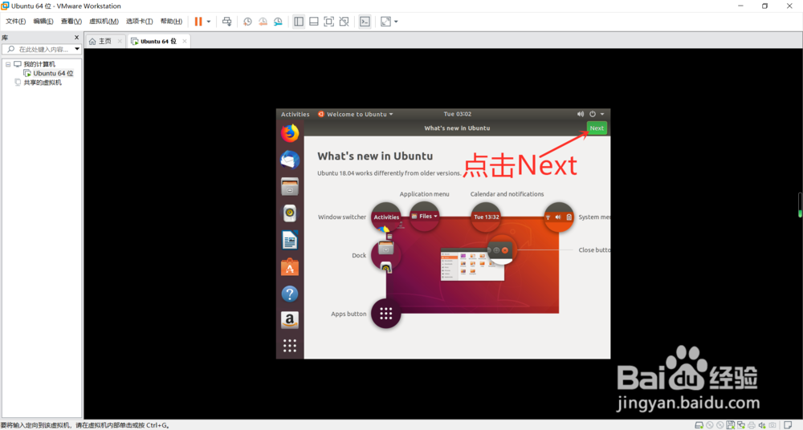
Task: Launch Thunderbird mail from the dock
Action: coord(290,160)
